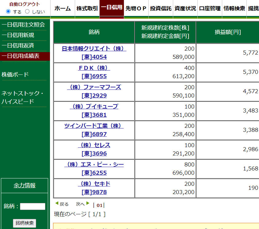The height and width of the screenshot is (229, 259).
Task: Open 株価ボード in the sidebar
Action: click(15, 74)
